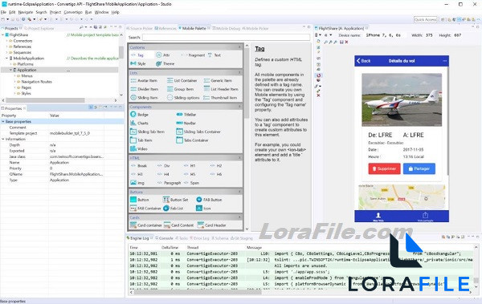
Task: Click the Engine Log horizontal scrollbar
Action: pos(198,292)
